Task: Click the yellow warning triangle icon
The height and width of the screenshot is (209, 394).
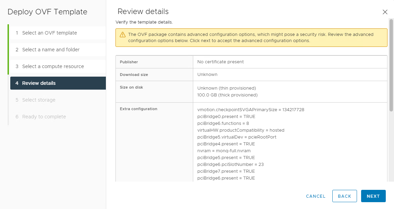Action: pyautogui.click(x=122, y=35)
